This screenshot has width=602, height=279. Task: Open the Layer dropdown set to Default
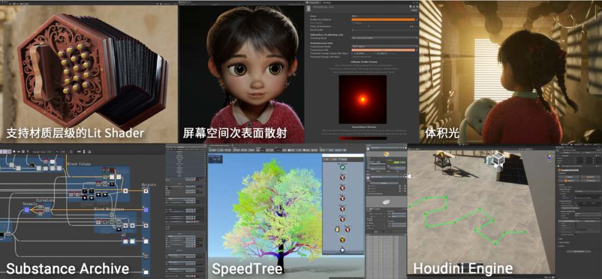click(x=593, y=152)
